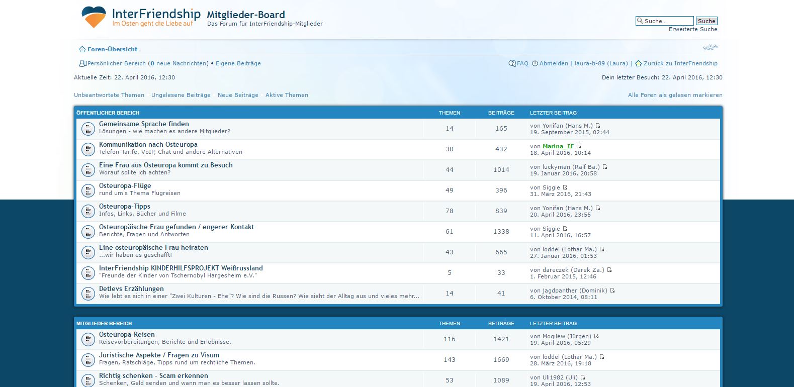
Task: Open forum Kommunikation nach Osteuropa
Action: coord(148,144)
